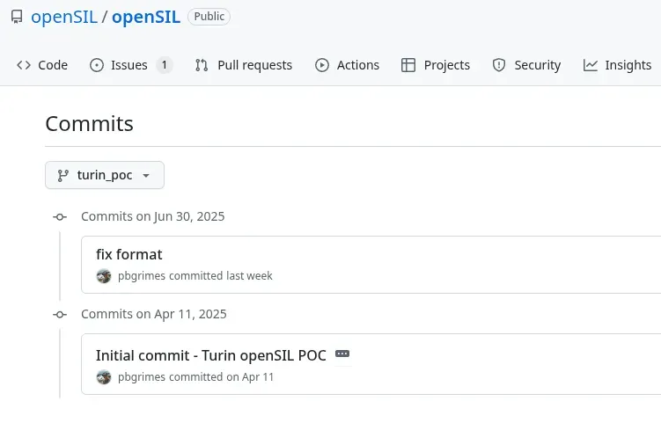
Task: Click commit marker icon for Jun 30, 2025
Action: (x=60, y=217)
